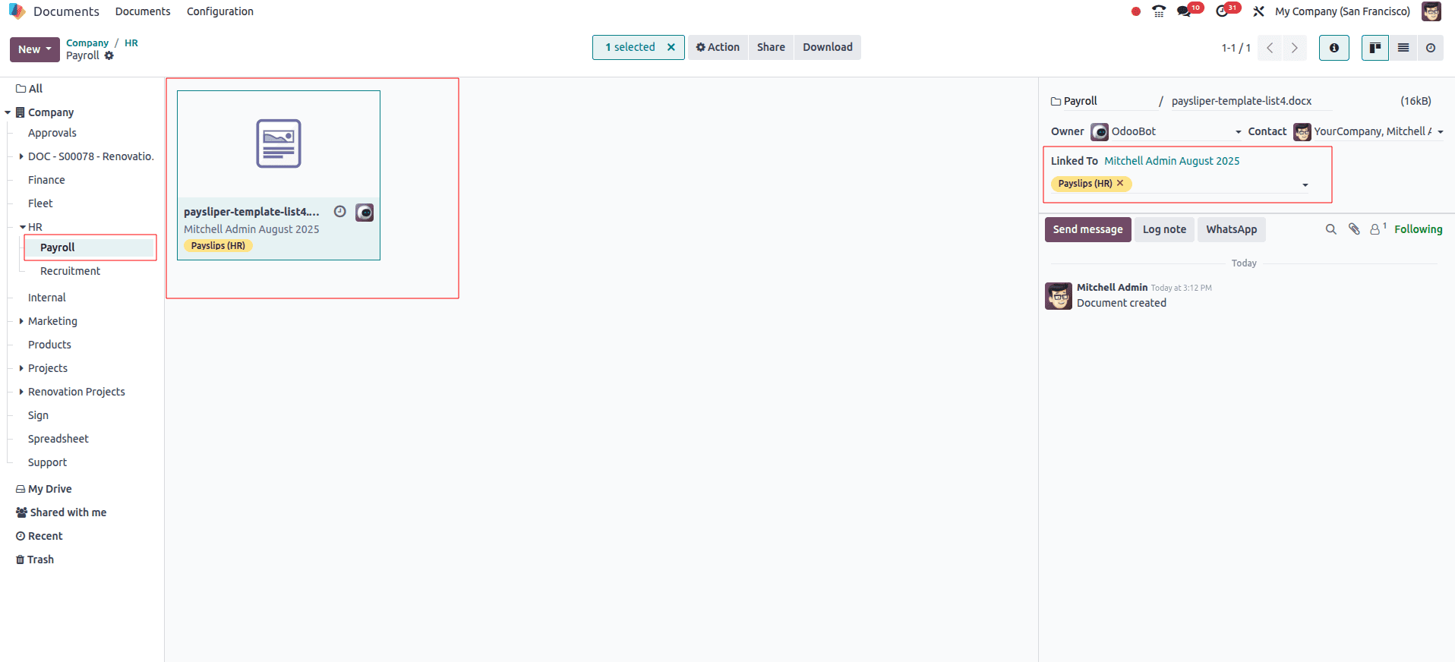The image size is (1455, 662).
Task: Click activity clock on the document card
Action: 340,212
